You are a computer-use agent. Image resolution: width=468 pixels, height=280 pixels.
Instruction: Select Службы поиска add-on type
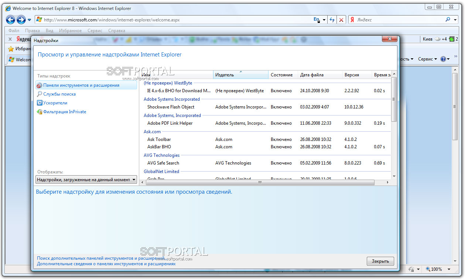[59, 94]
